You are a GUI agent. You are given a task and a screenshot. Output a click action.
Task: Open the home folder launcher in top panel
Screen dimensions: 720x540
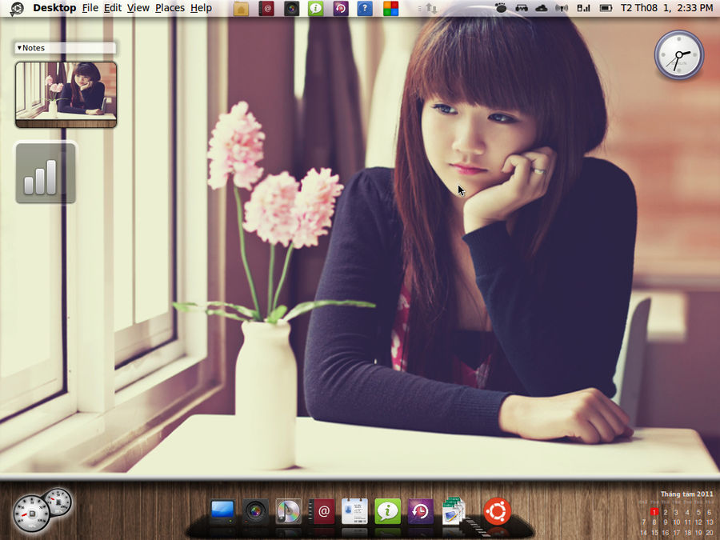tap(241, 8)
